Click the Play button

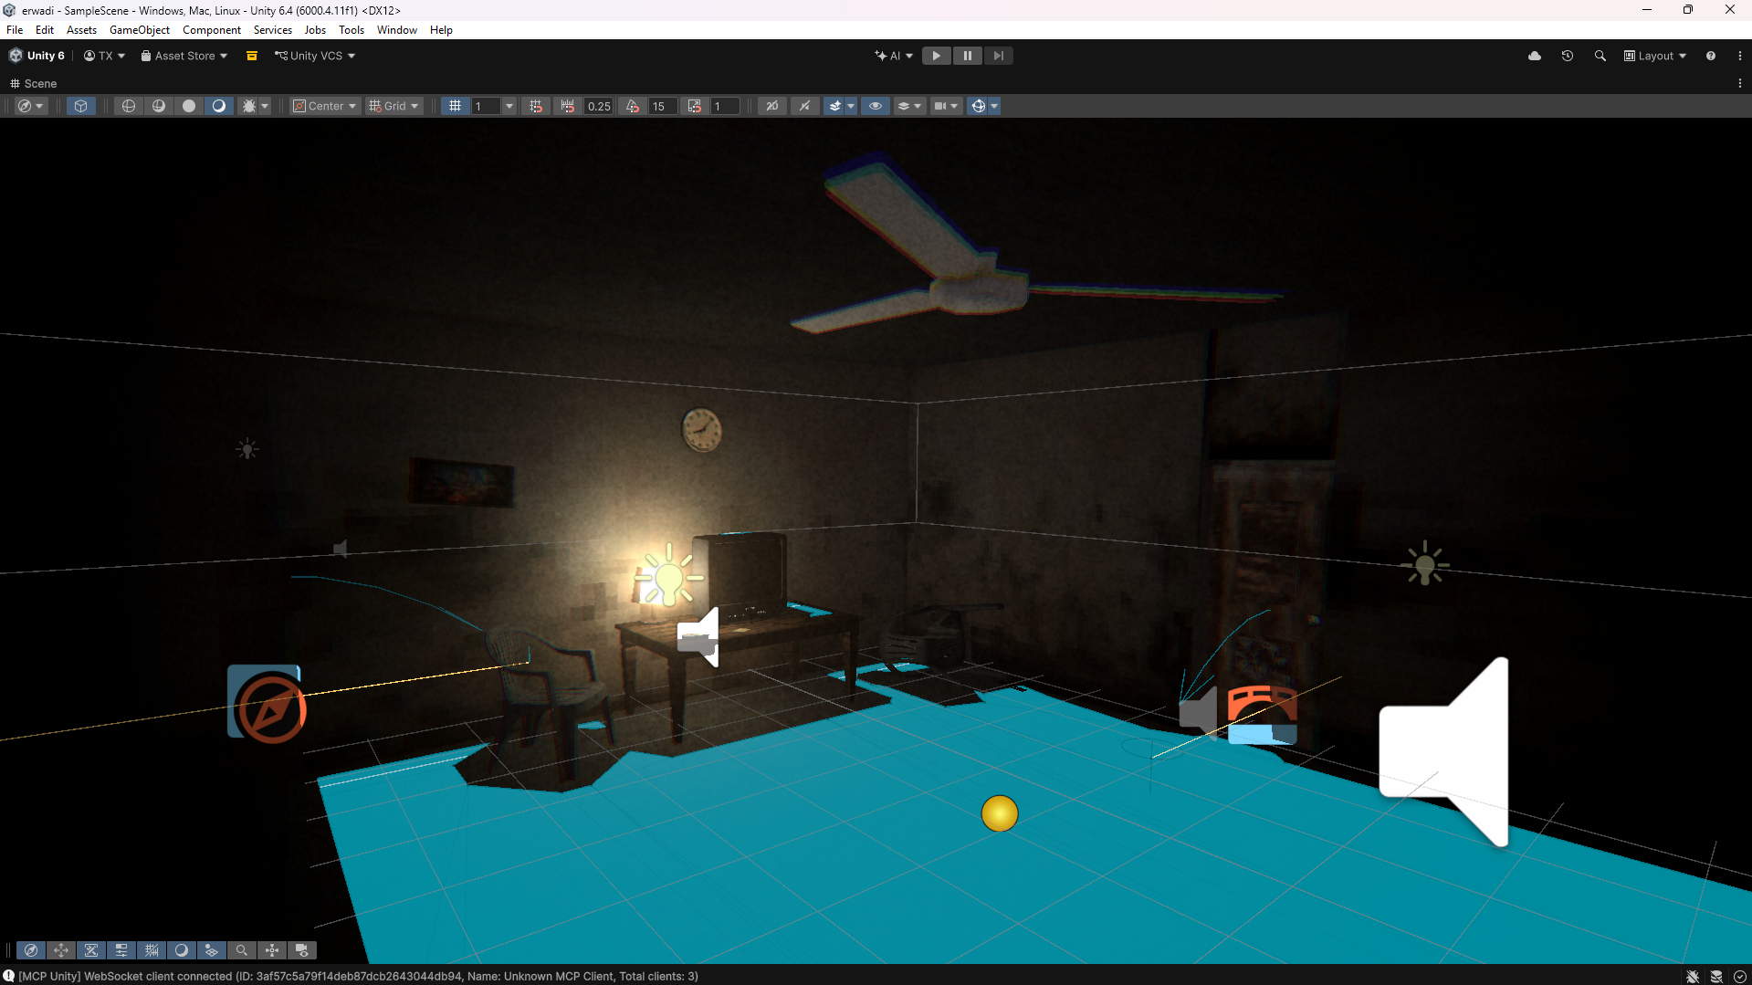pos(936,56)
